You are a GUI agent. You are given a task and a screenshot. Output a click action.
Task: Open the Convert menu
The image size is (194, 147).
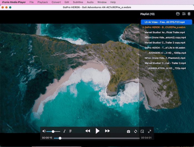pos(56,2)
